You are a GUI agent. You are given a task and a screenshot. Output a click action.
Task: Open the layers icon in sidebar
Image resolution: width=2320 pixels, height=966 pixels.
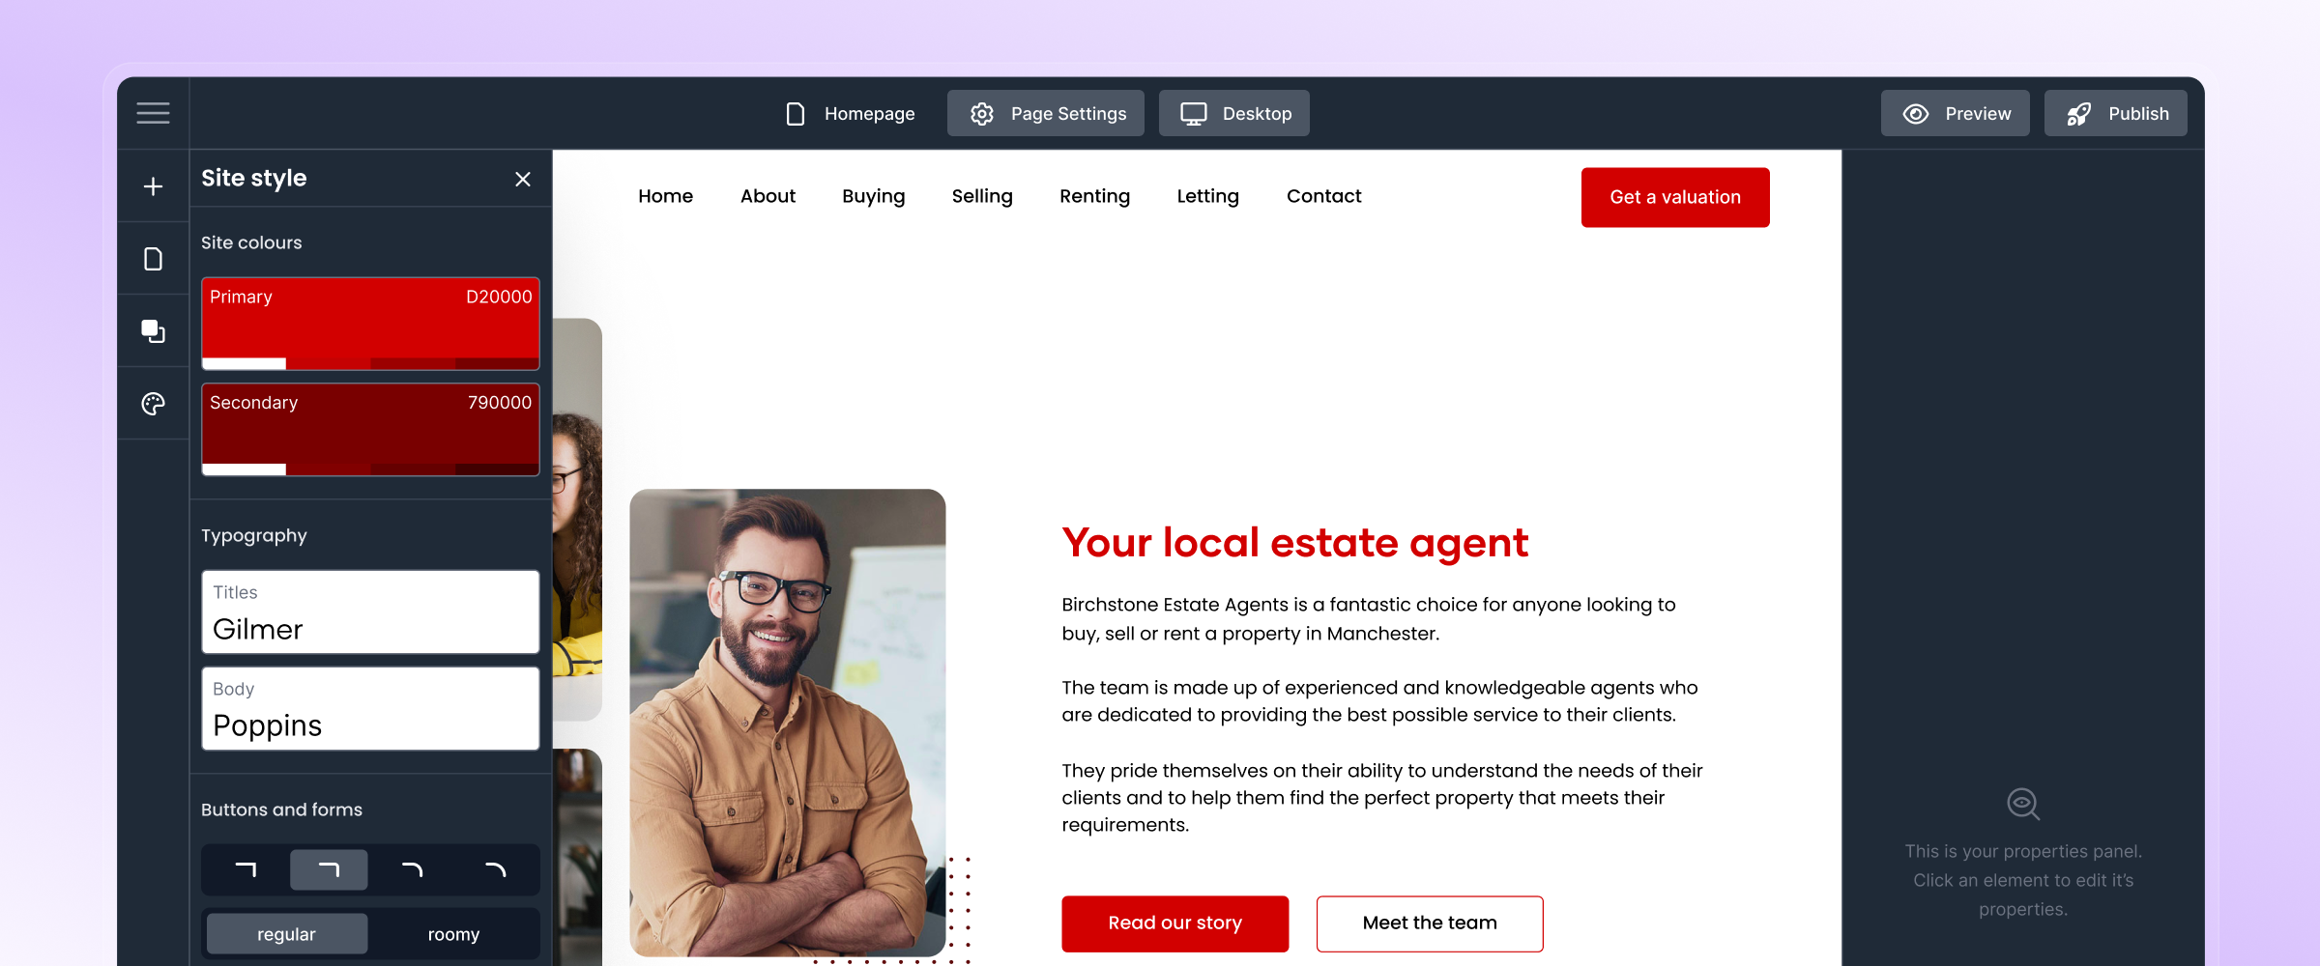pyautogui.click(x=153, y=331)
